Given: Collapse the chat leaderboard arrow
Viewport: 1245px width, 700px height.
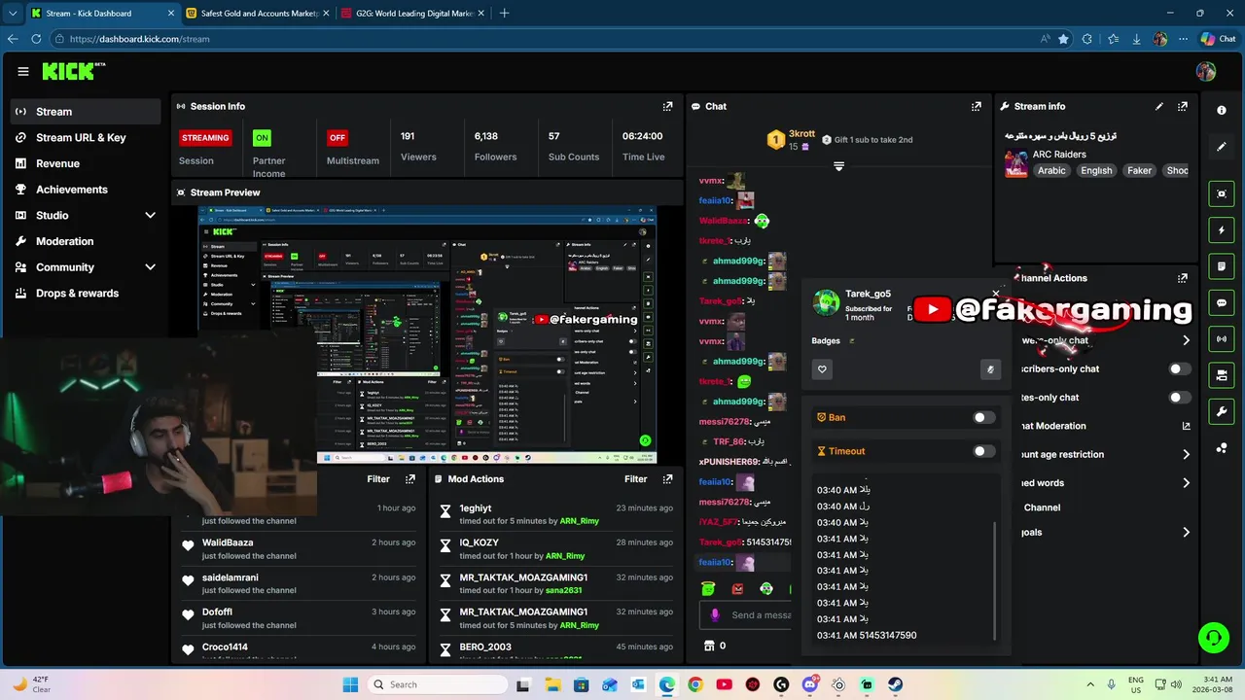Looking at the screenshot, I should click(838, 166).
